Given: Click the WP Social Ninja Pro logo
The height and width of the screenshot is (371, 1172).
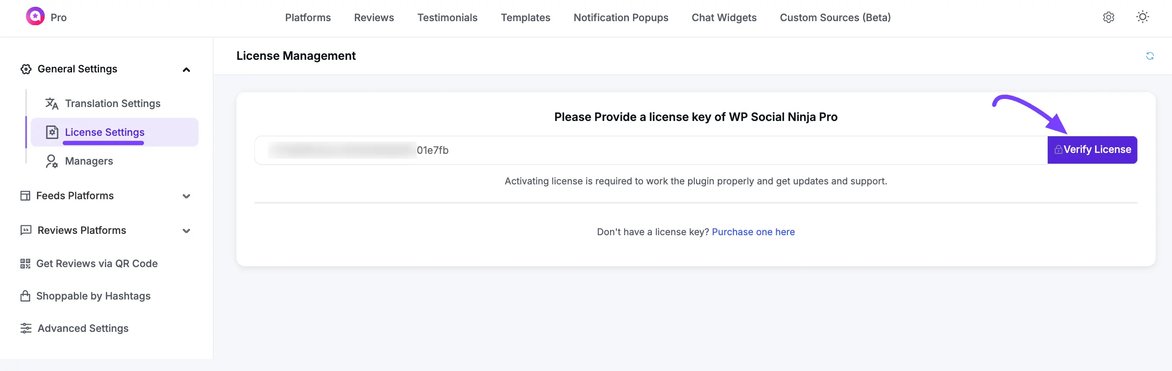Looking at the screenshot, I should pyautogui.click(x=35, y=16).
